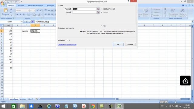Save with the quick access floppy icon
Screen dimensions: 194x109
click(x=8, y=2)
